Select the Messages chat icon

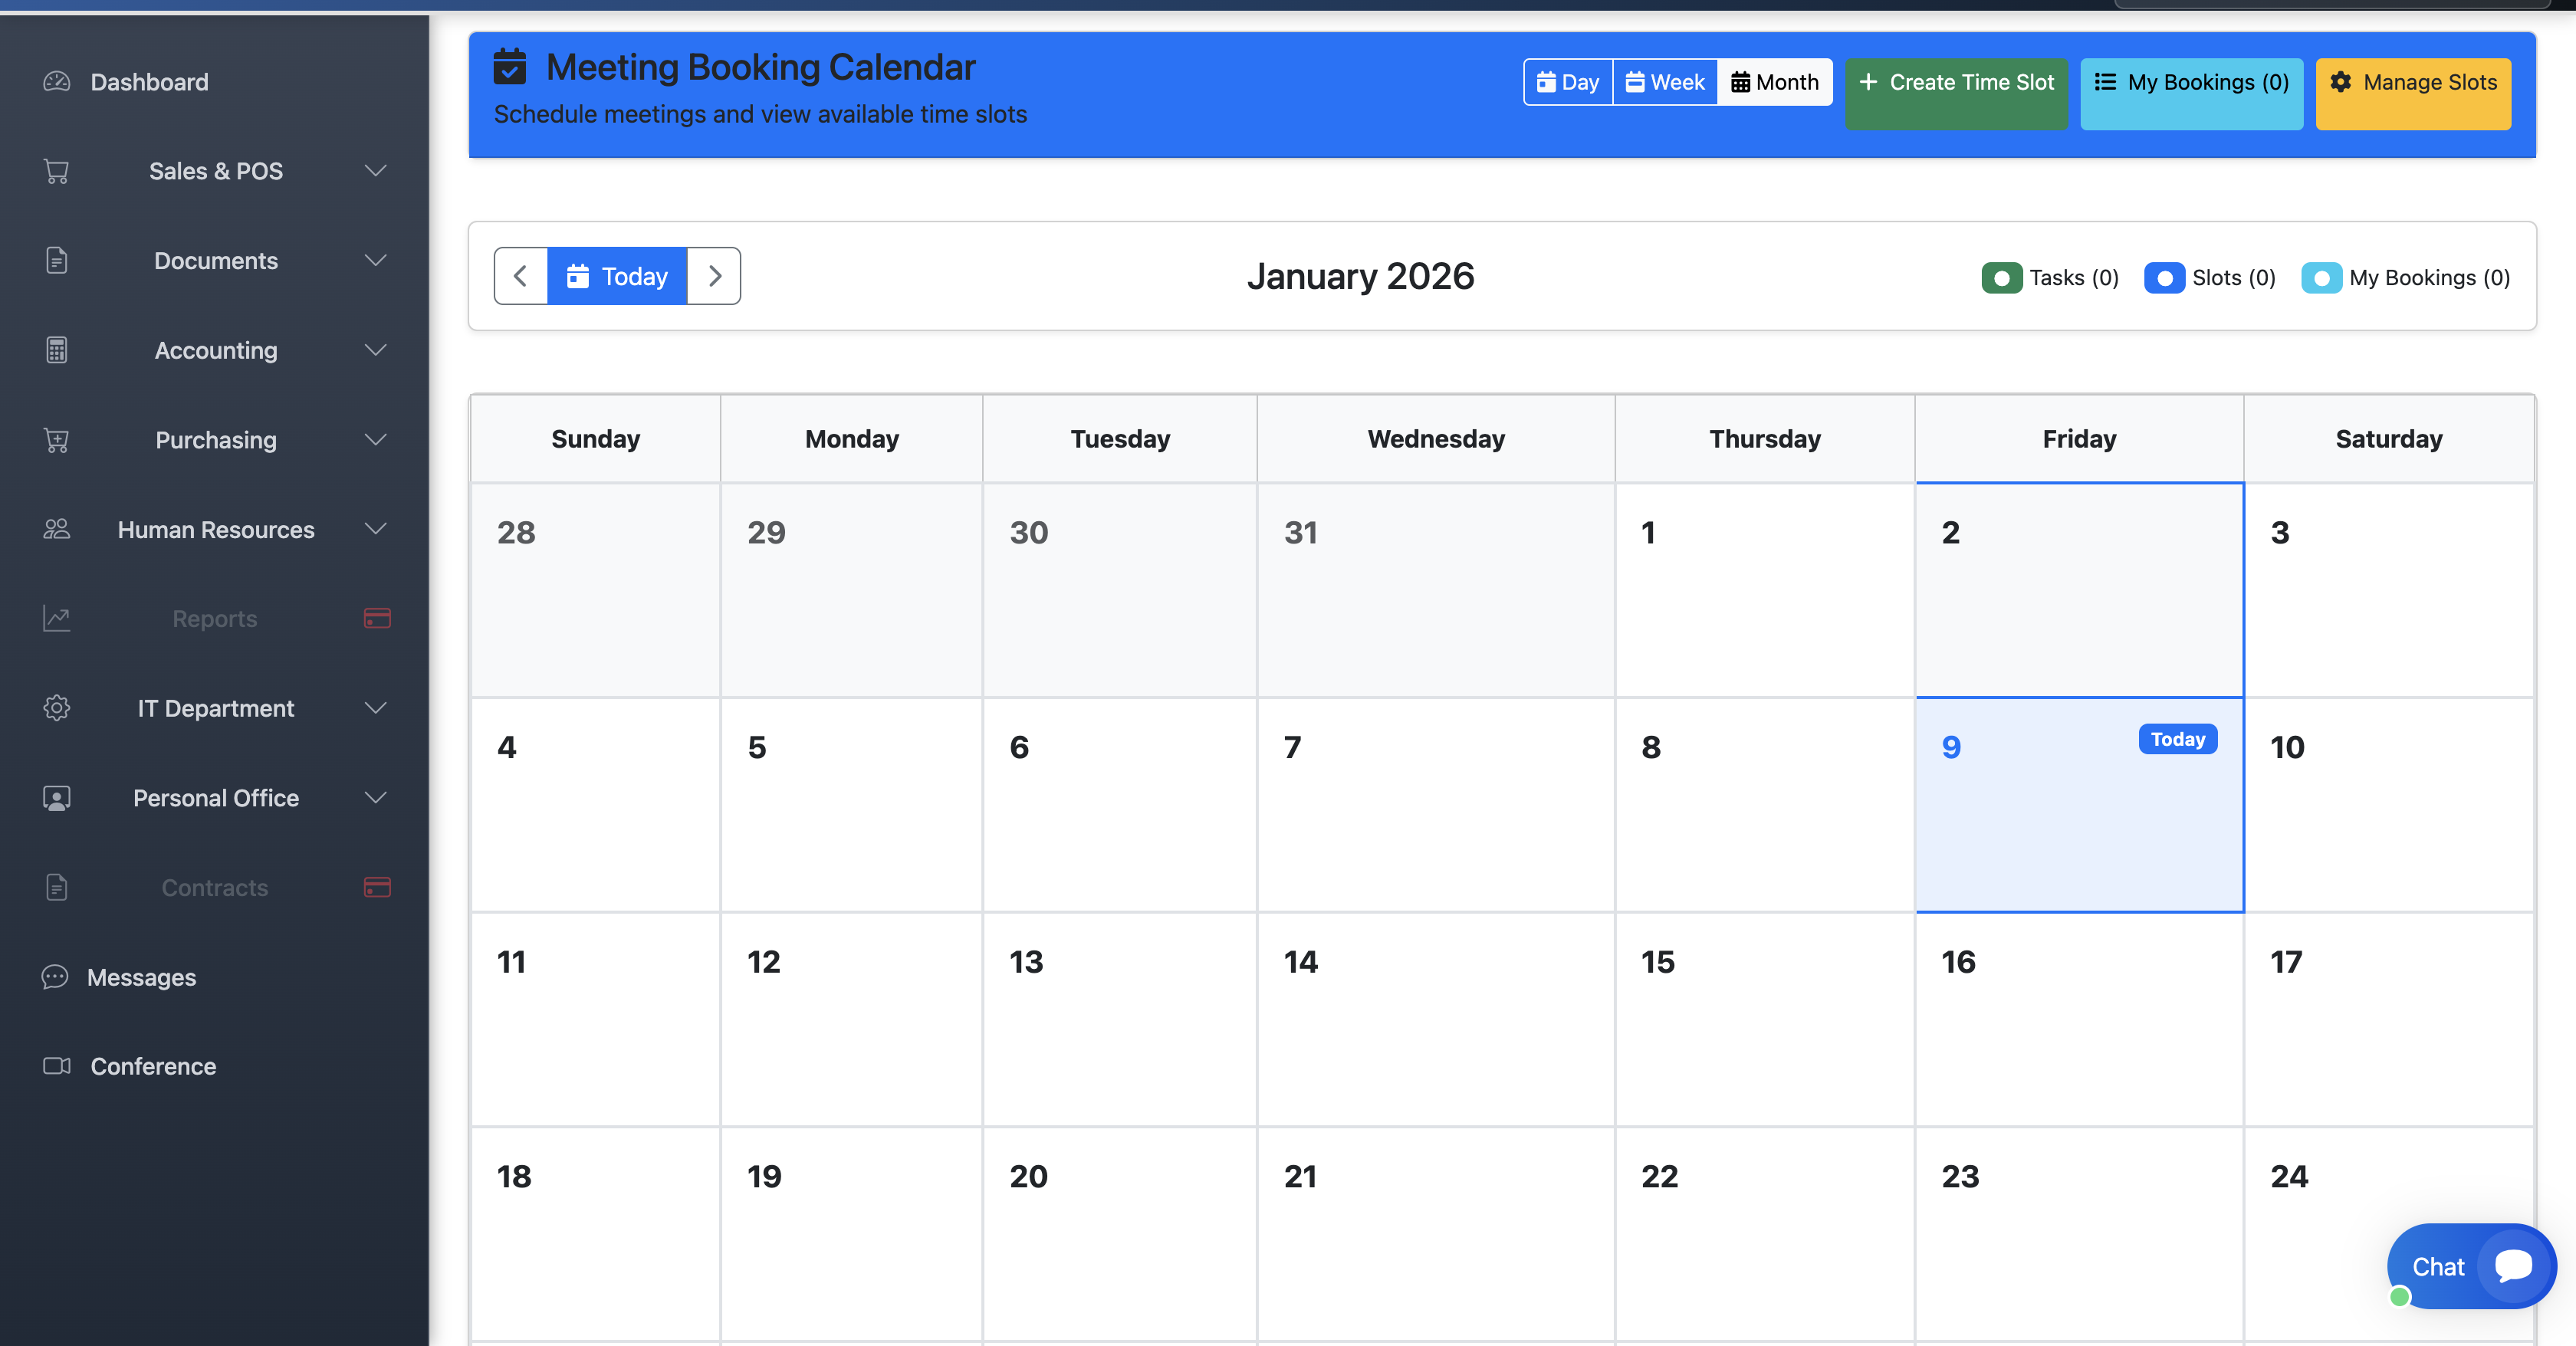point(56,977)
